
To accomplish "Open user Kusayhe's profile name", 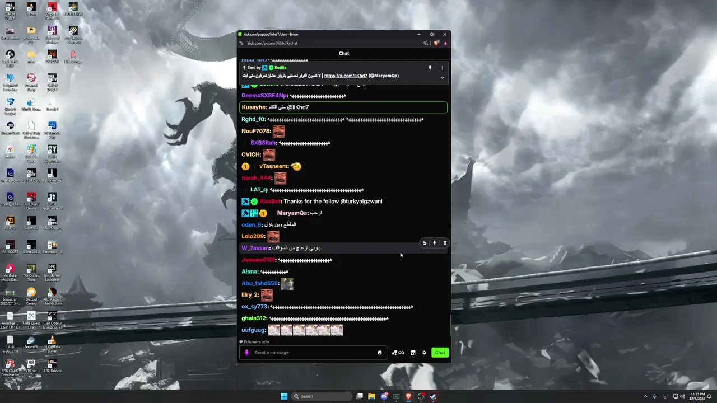I will [x=254, y=107].
